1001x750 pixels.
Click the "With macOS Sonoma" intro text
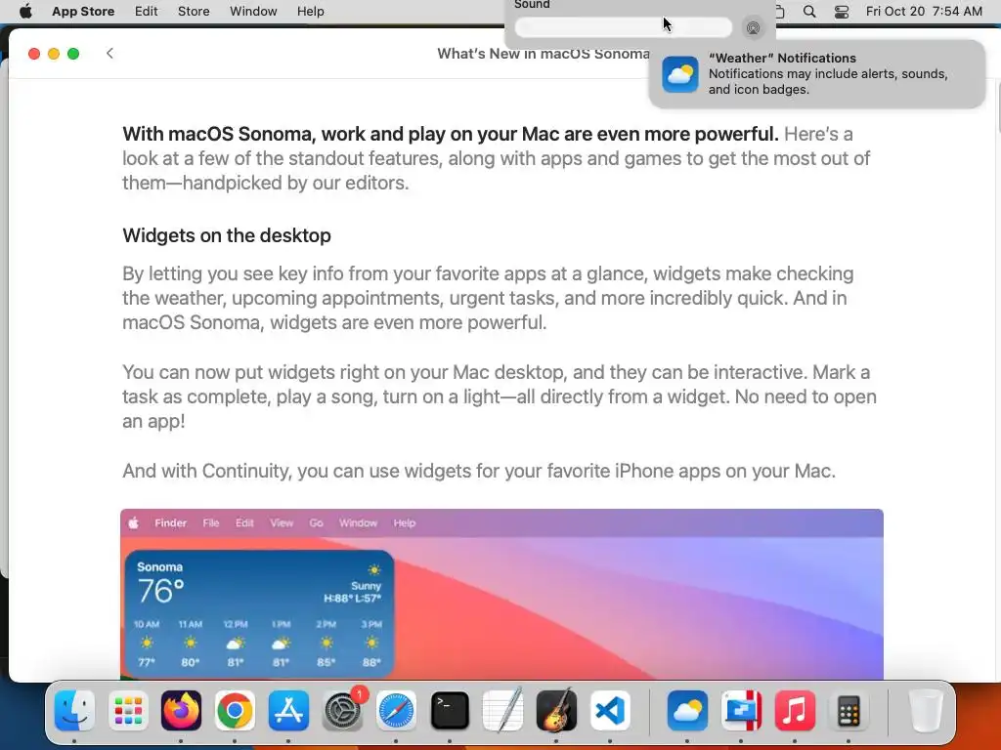[497, 158]
